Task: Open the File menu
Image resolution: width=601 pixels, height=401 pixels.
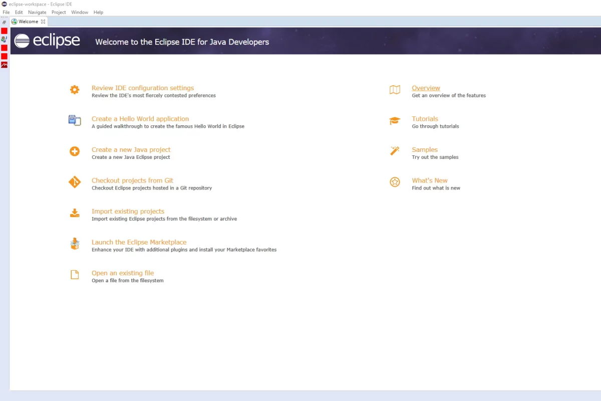Action: (x=6, y=12)
